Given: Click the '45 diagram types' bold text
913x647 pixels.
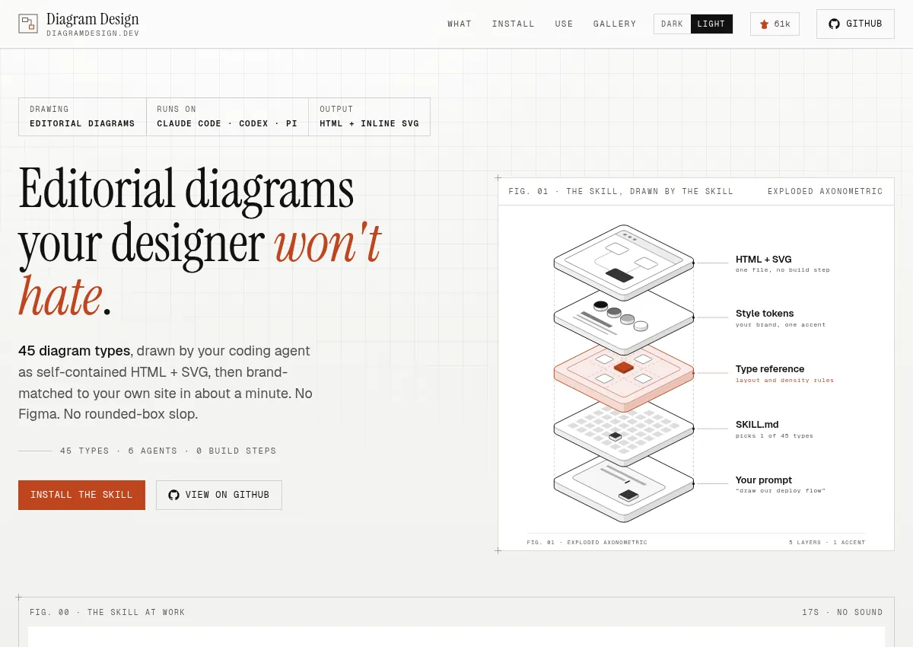Looking at the screenshot, I should 74,351.
